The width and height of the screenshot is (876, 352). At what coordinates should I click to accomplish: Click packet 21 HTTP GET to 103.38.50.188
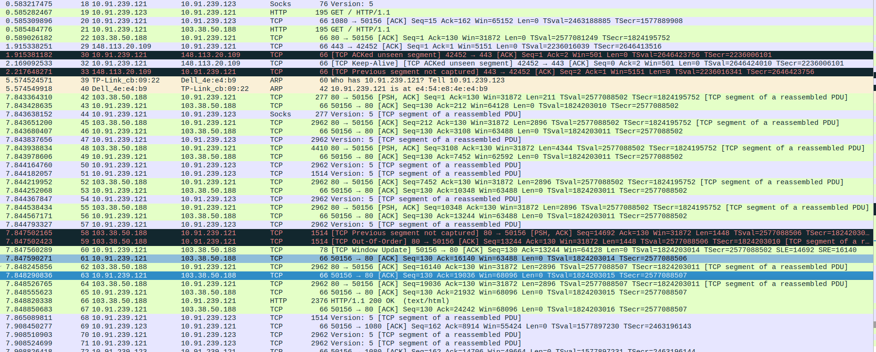click(x=330, y=29)
